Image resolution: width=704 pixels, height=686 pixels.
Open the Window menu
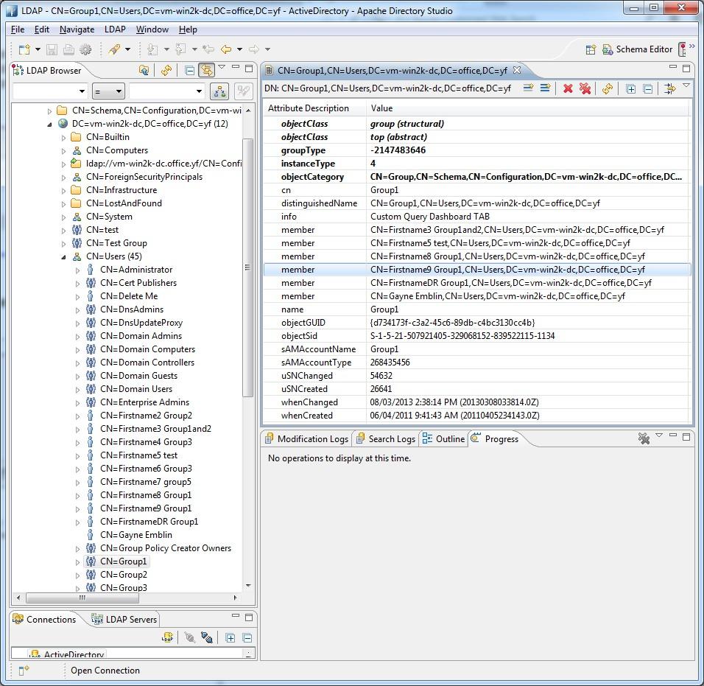pos(152,29)
